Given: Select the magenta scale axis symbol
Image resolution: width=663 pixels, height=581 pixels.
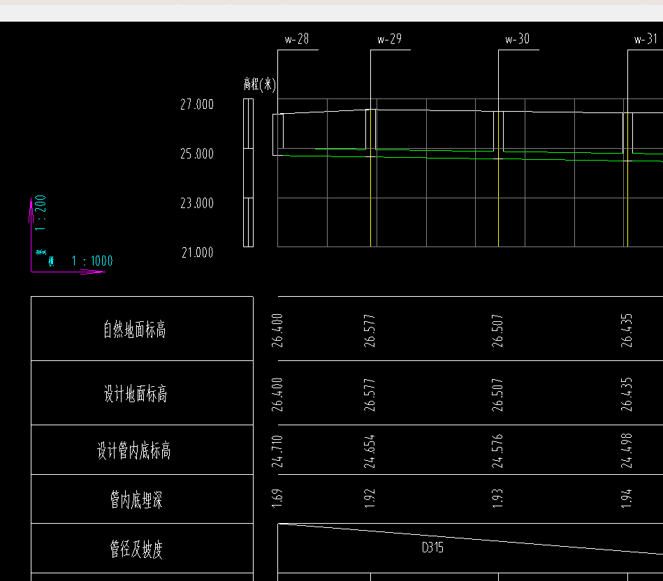Looking at the screenshot, I should [67, 235].
